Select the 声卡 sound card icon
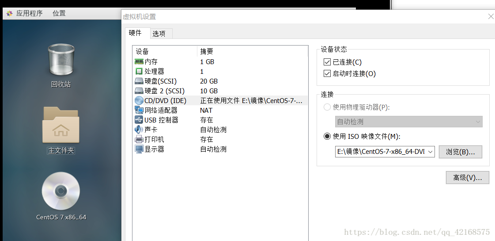495x241 pixels. [139, 130]
